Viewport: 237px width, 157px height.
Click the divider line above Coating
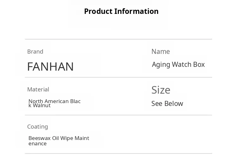point(118,115)
